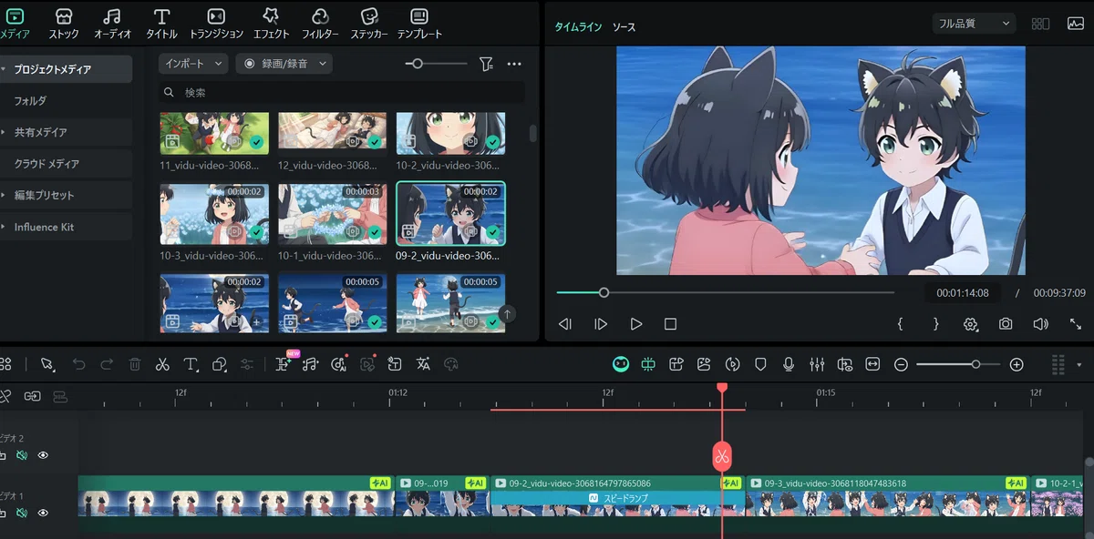Open the preview compare view layout icon
Image resolution: width=1094 pixels, height=539 pixels.
click(x=1040, y=24)
